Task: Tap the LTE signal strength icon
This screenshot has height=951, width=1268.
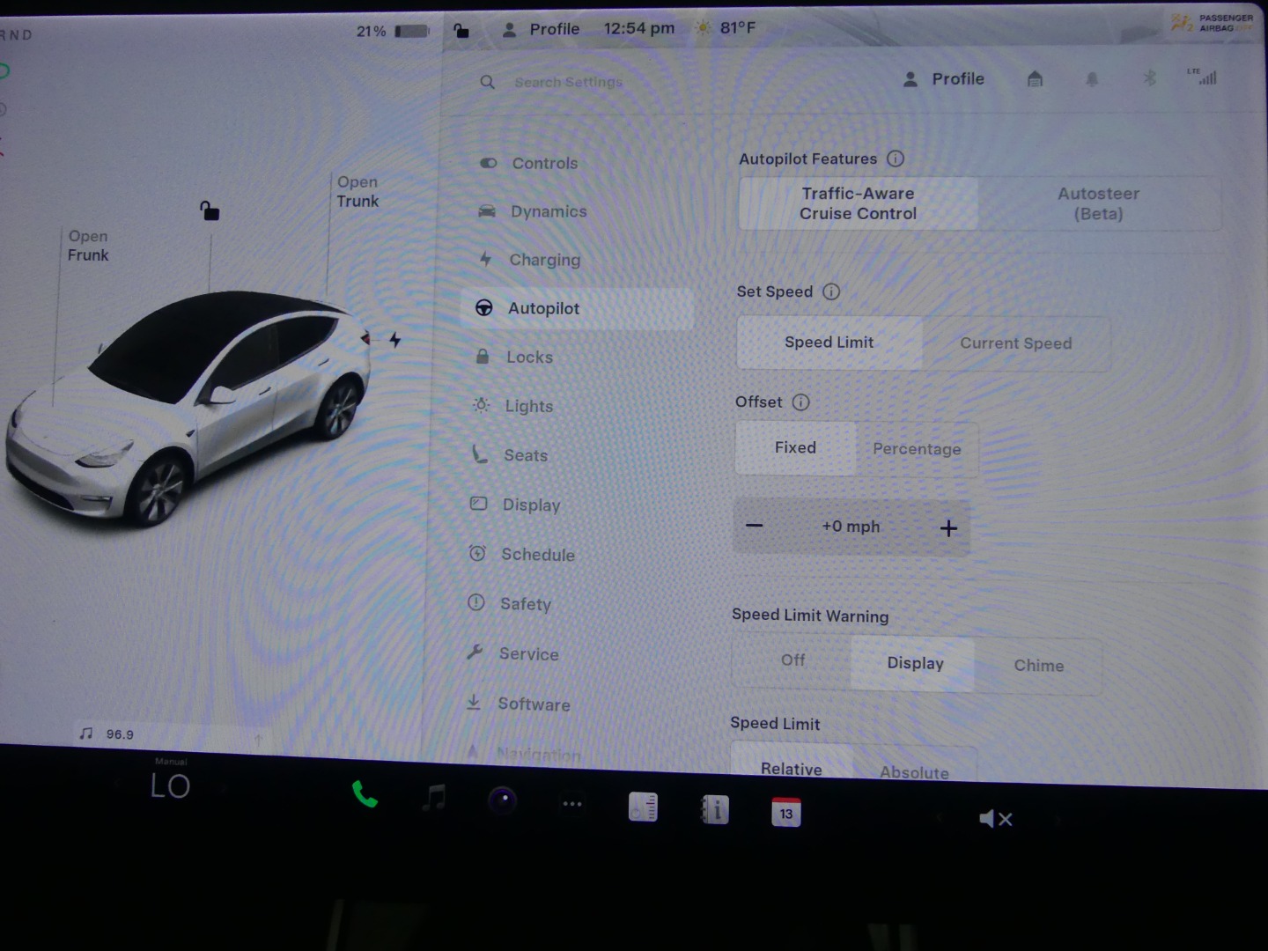Action: pos(1203,77)
